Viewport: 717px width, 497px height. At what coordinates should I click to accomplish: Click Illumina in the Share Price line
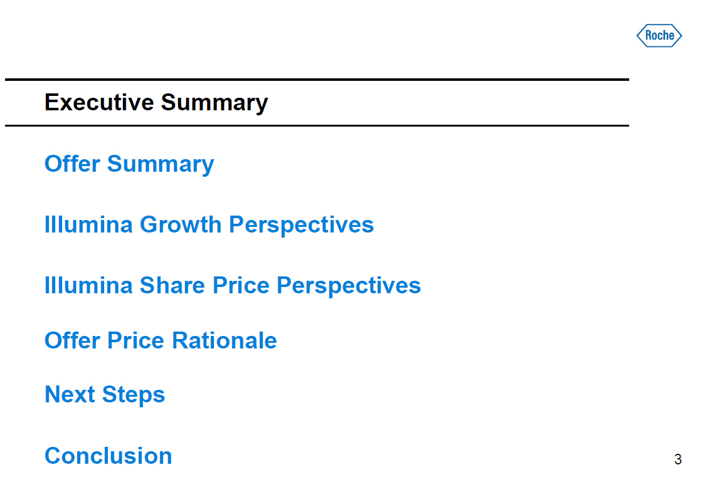[x=88, y=285]
